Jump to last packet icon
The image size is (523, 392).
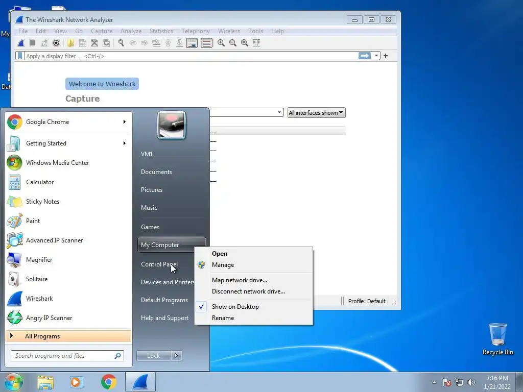180,43
